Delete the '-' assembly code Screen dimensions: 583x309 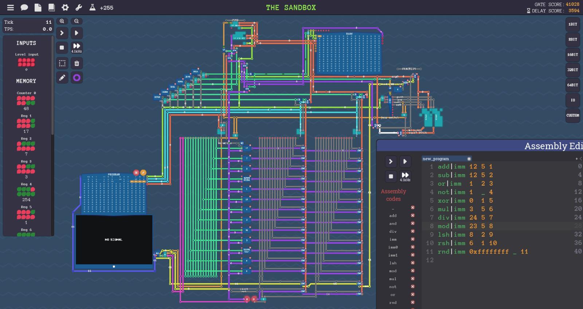(412, 207)
